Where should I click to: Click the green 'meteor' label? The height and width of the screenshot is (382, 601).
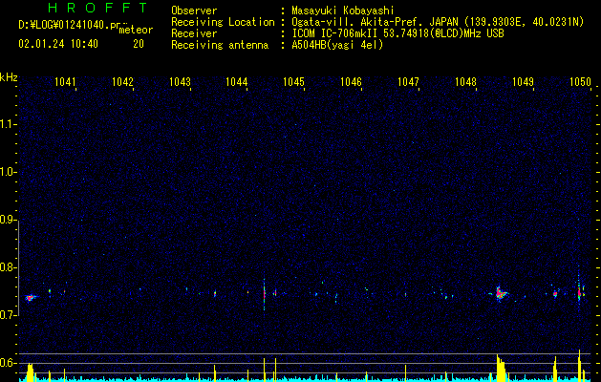(x=136, y=30)
